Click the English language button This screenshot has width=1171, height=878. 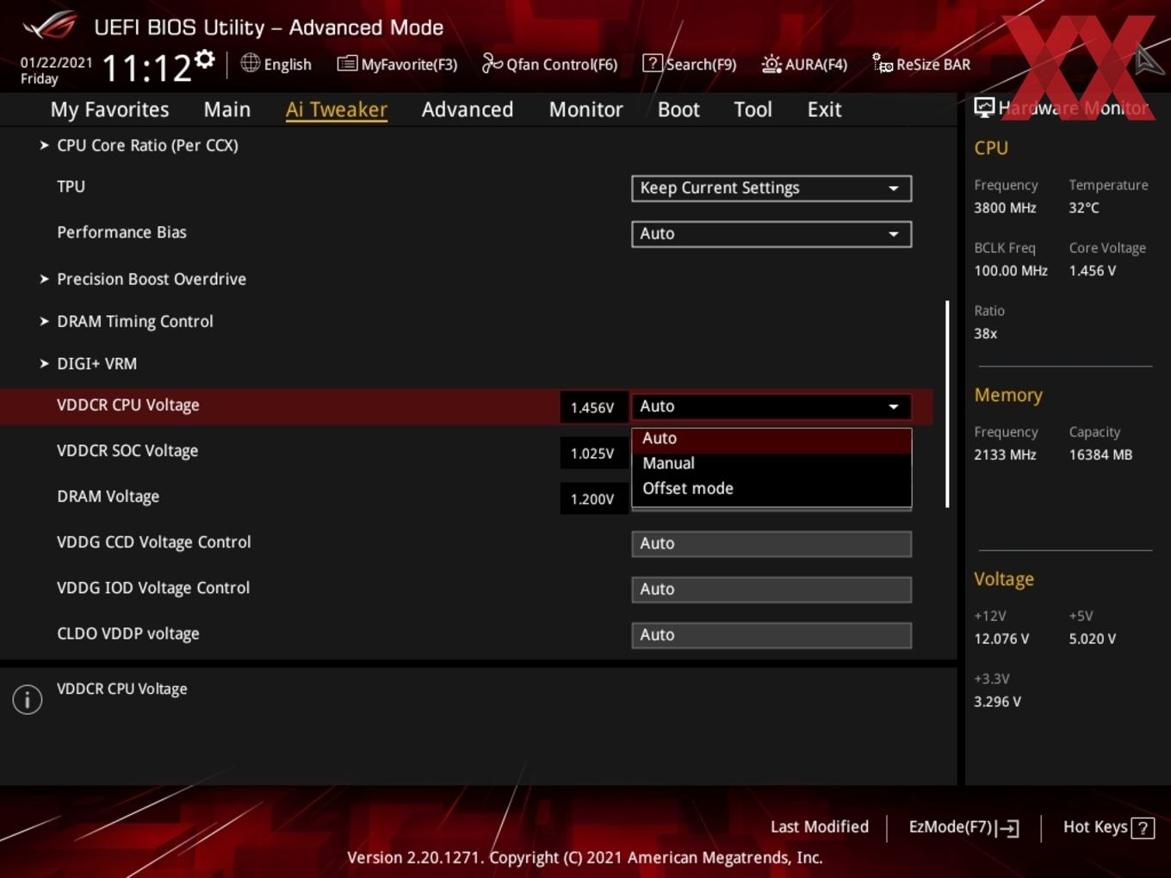coord(276,64)
